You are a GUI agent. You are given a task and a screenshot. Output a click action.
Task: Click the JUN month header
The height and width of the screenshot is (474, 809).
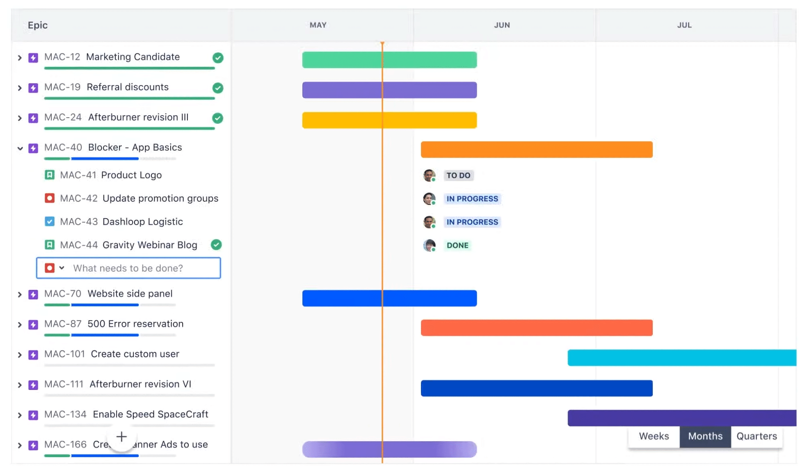[502, 25]
